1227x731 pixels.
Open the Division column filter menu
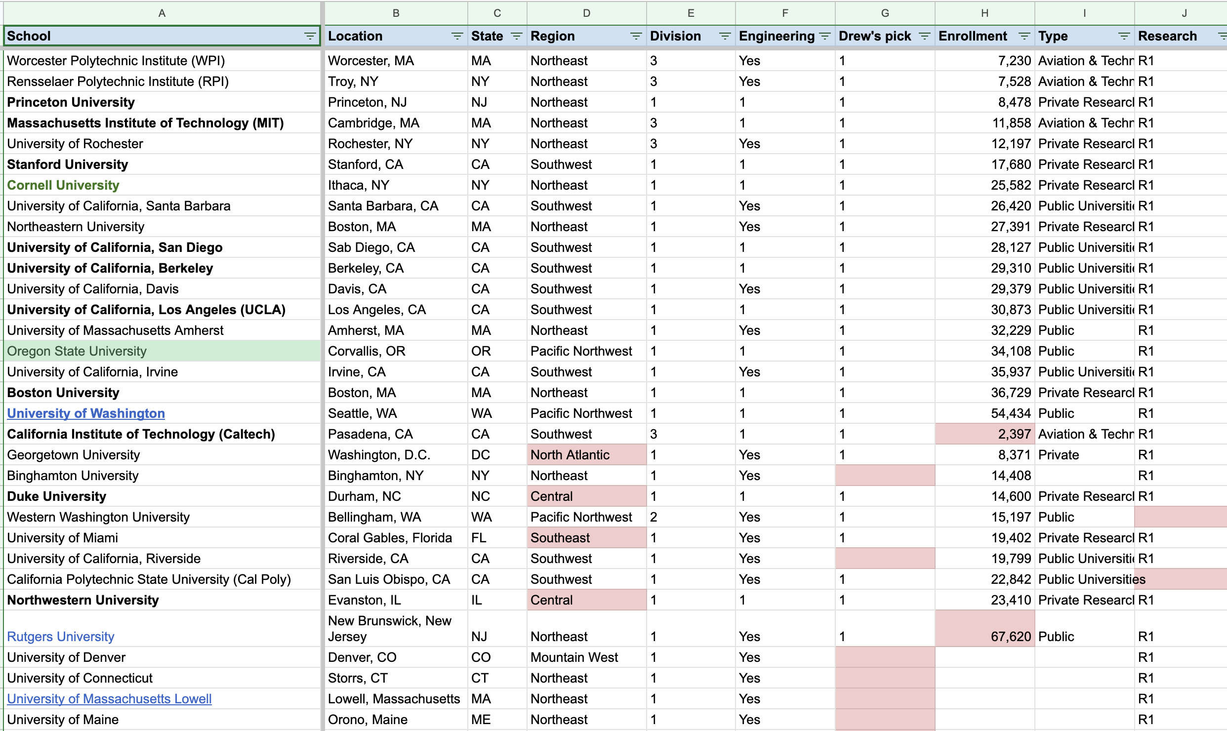click(x=725, y=36)
